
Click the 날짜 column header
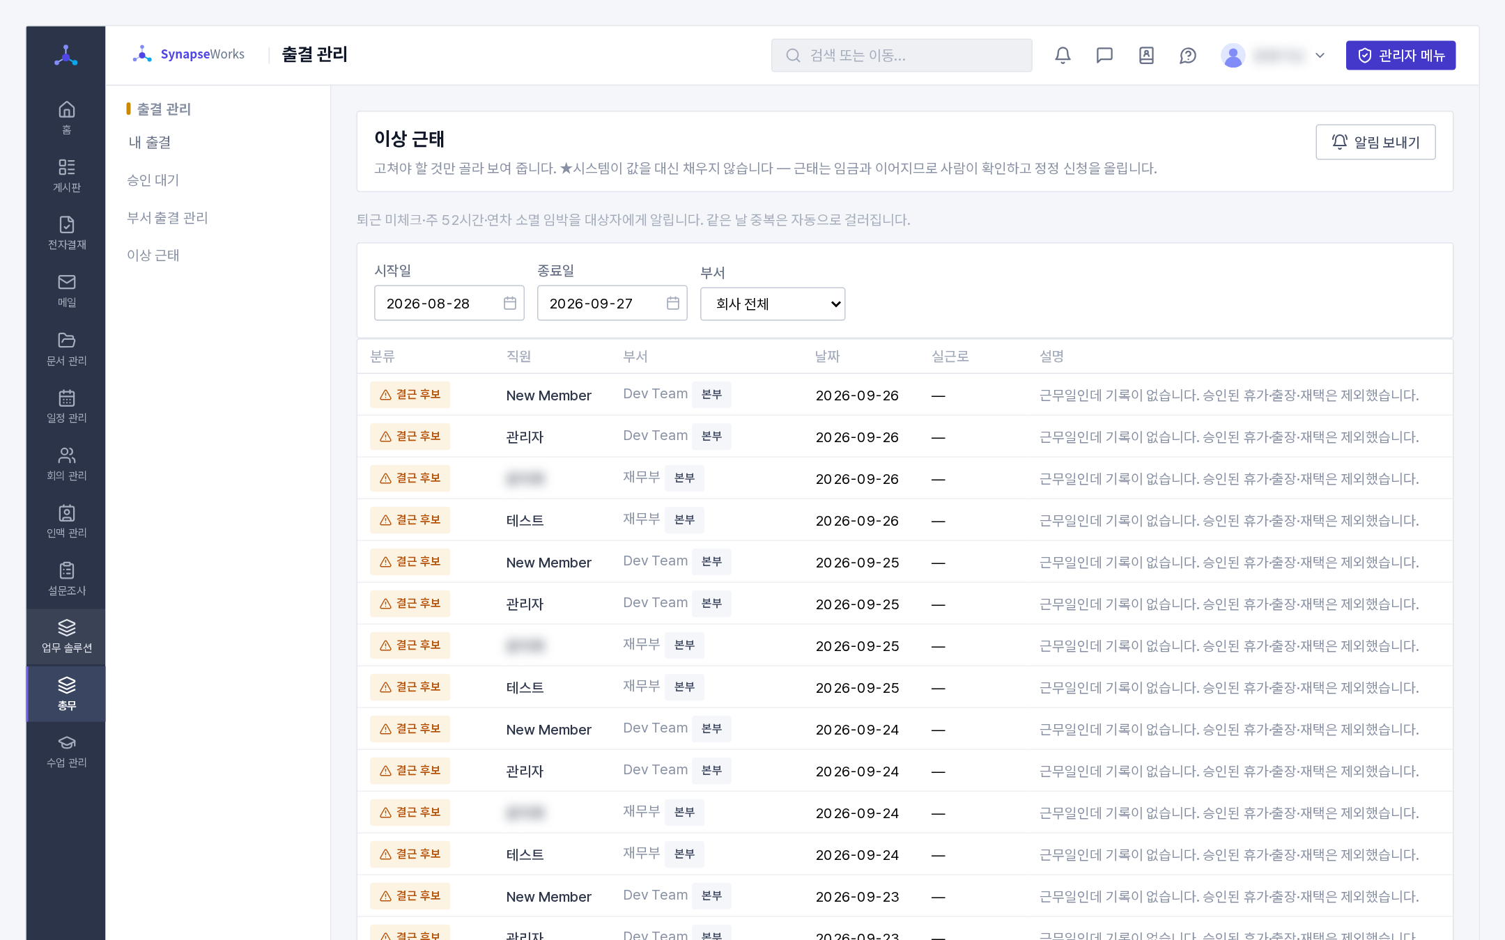pos(828,357)
